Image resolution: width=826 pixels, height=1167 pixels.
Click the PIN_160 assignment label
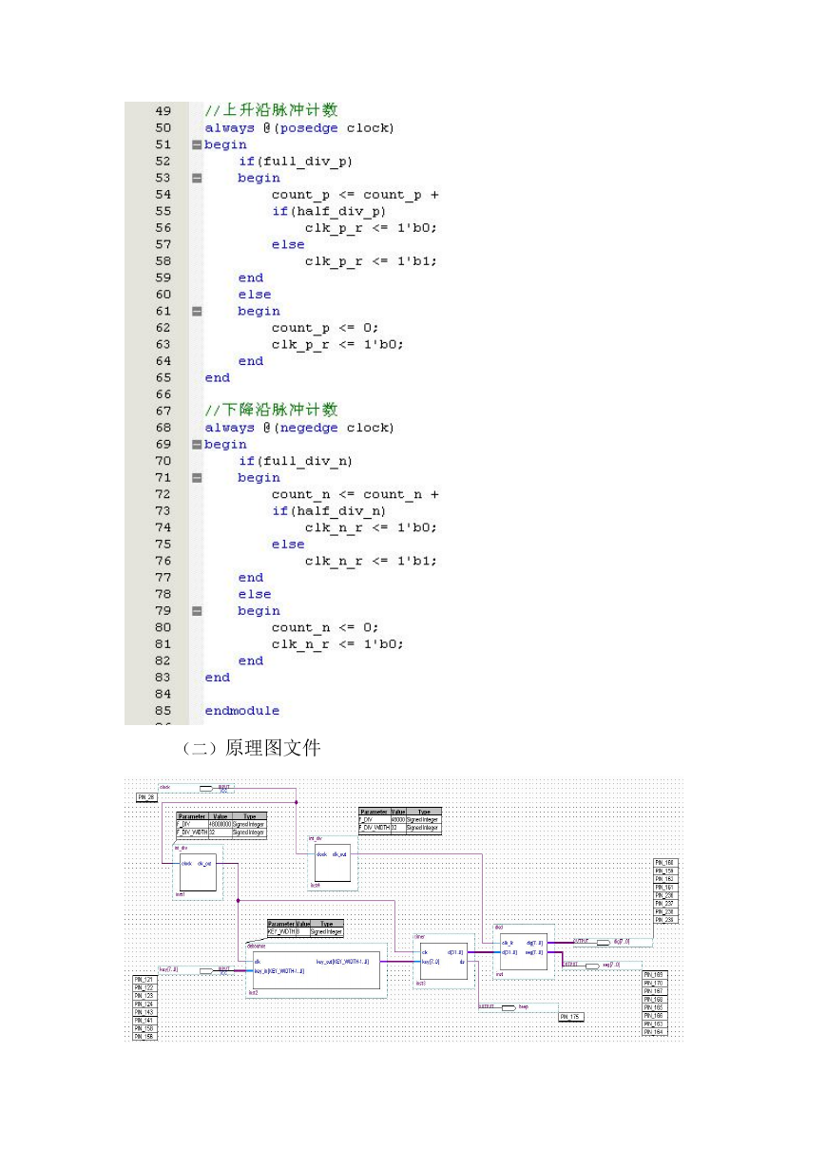click(x=664, y=863)
